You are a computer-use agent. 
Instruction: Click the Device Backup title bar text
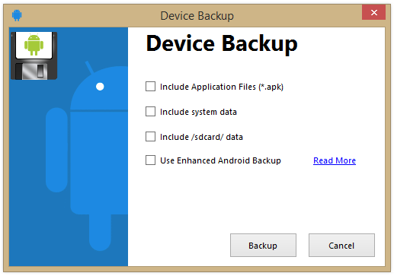(x=197, y=16)
